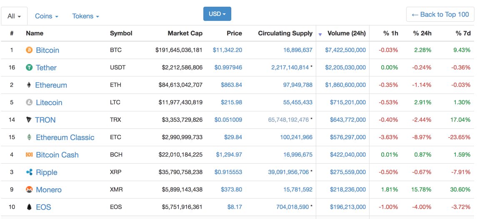Click the TRON logo icon
The image size is (485, 219).
[29, 120]
